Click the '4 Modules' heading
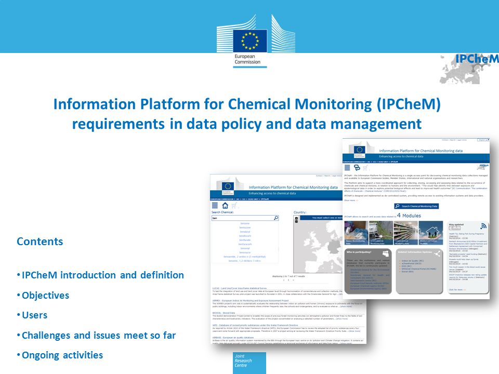The width and height of the screenshot is (499, 374). tap(409, 215)
